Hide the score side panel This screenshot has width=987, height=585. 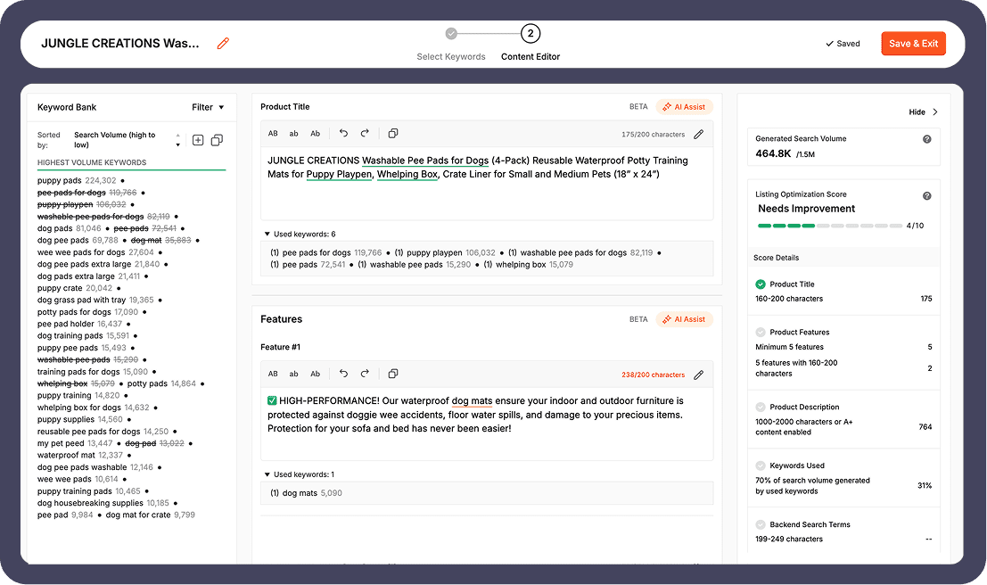pyautogui.click(x=917, y=112)
